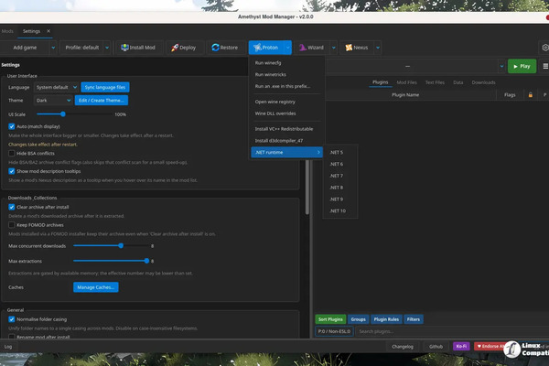Click the Install Mod monitor icon
Image resolution: width=549 pixels, height=366 pixels.
(x=124, y=48)
